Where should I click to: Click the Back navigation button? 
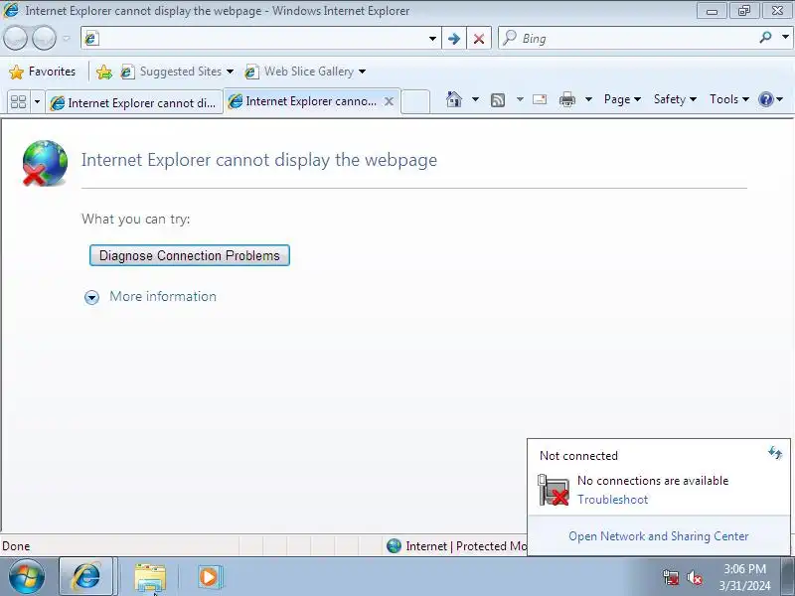[15, 38]
